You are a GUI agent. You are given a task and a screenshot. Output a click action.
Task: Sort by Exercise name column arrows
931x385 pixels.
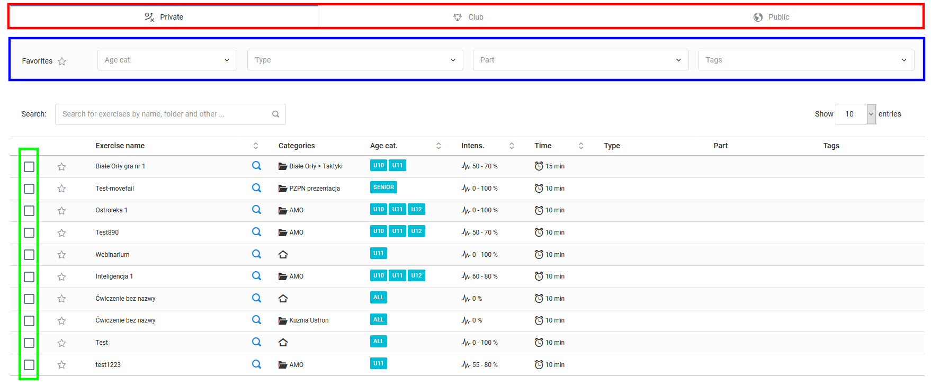click(255, 146)
